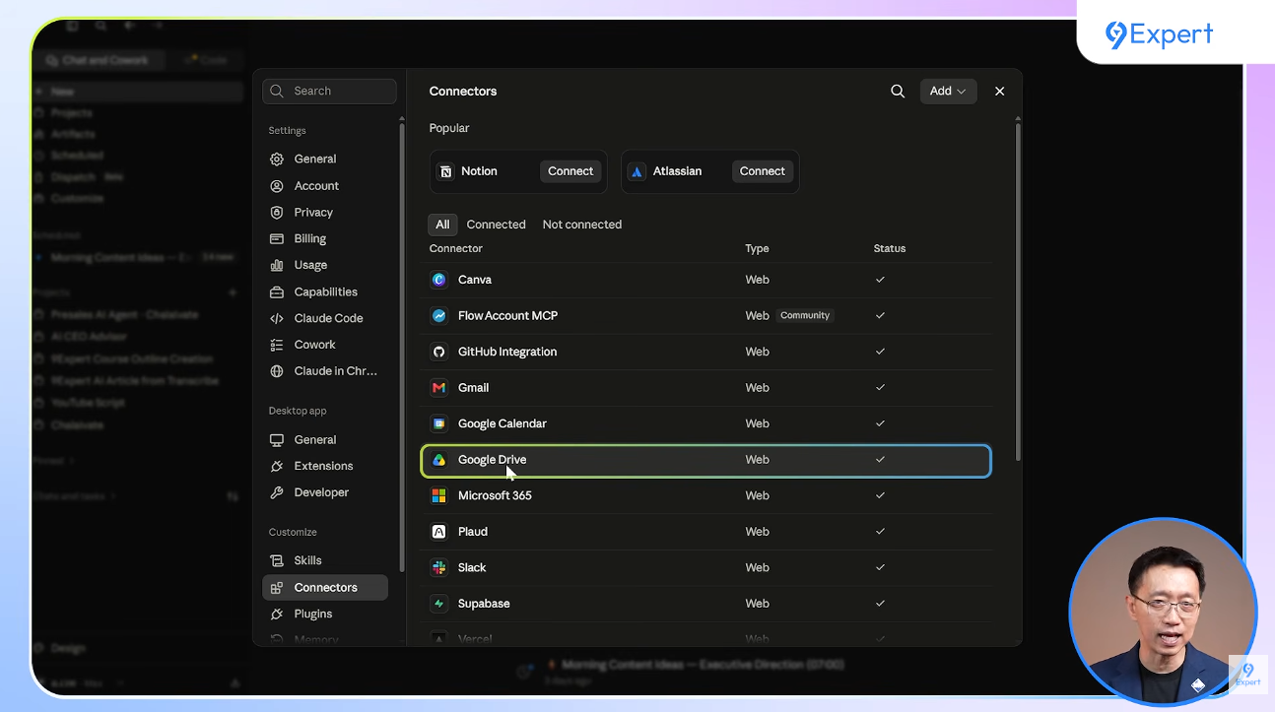The image size is (1275, 712).
Task: Click the Claude in Chrome globe icon
Action: pyautogui.click(x=277, y=371)
